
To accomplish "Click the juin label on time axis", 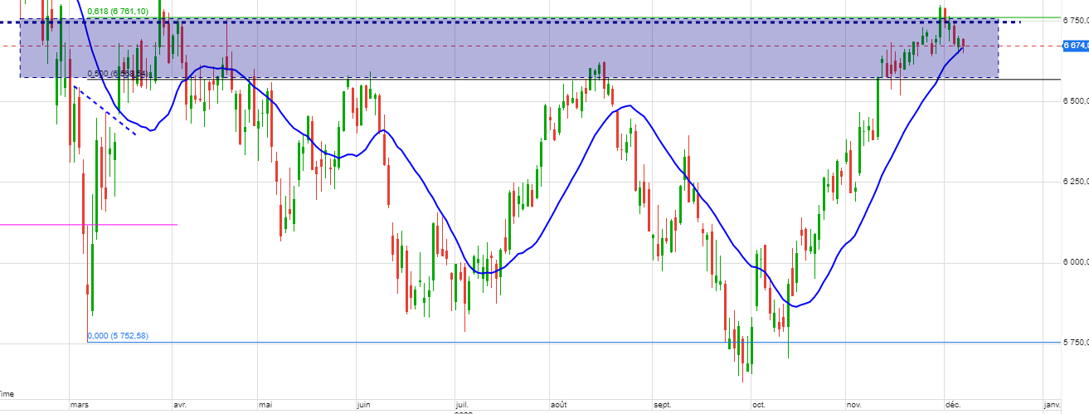I will [362, 405].
